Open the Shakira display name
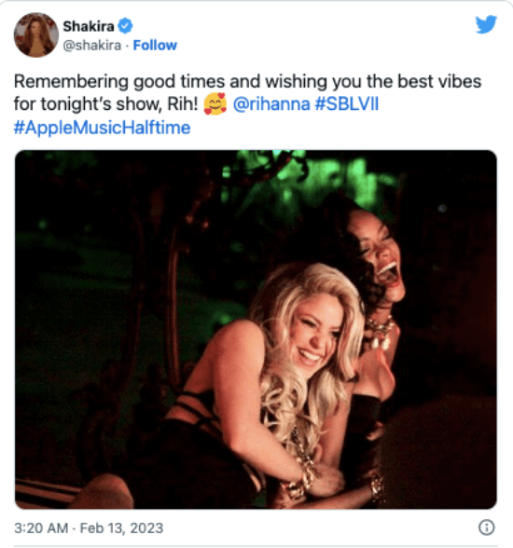The width and height of the screenshot is (513, 548). click(x=89, y=26)
